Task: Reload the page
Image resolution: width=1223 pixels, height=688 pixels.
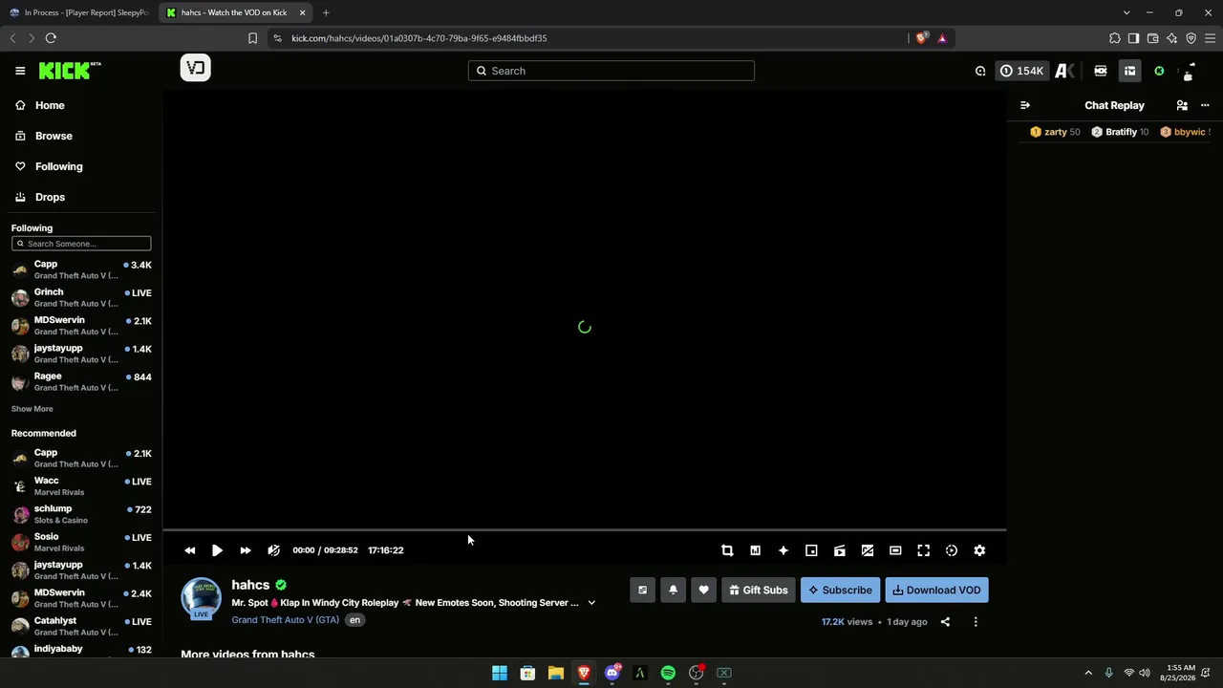Action: pyautogui.click(x=51, y=38)
